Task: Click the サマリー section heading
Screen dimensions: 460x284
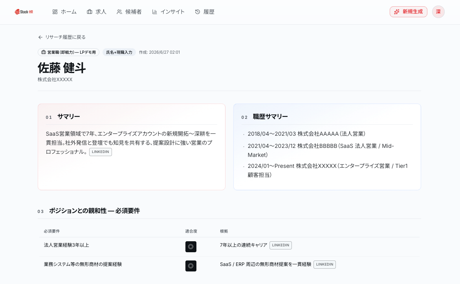Action: point(68,117)
